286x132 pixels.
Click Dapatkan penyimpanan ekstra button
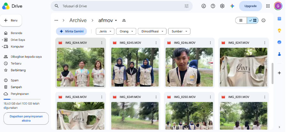(x=26, y=118)
